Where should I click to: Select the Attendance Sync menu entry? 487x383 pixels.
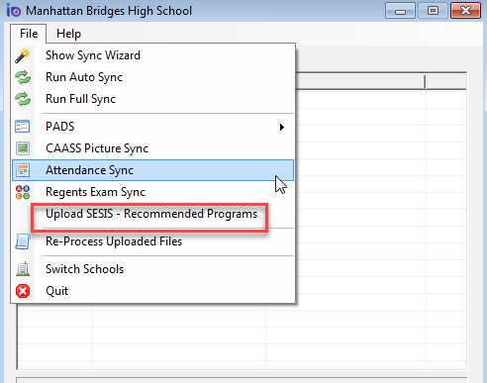[x=152, y=170]
